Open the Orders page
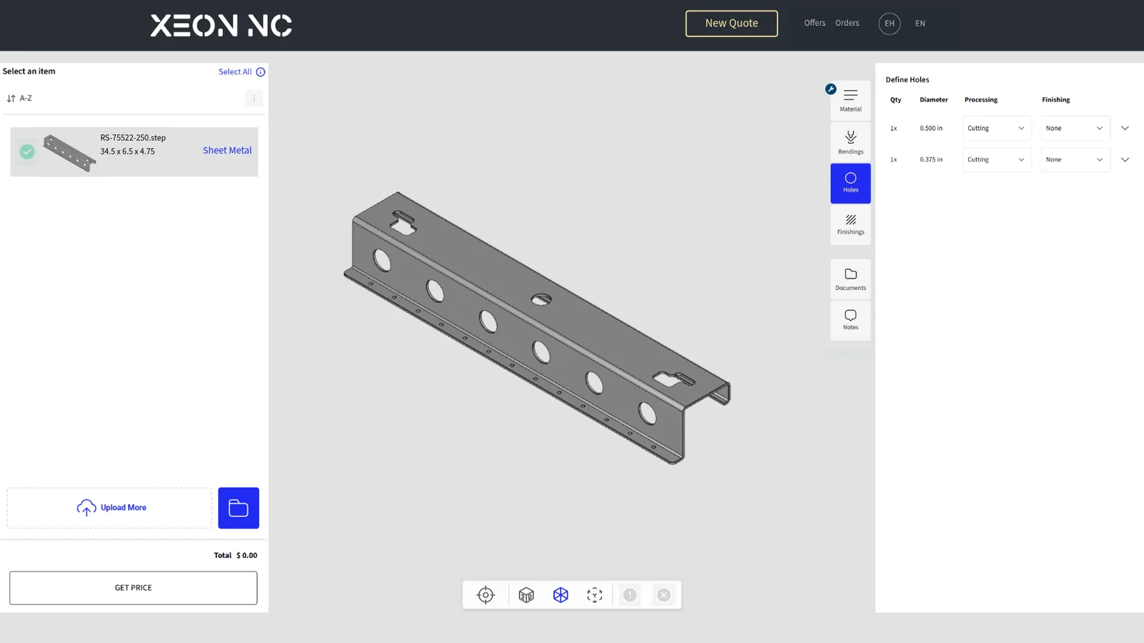The image size is (1144, 643). tap(847, 23)
